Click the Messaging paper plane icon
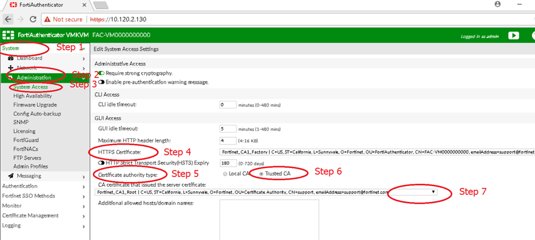Image resolution: width=535 pixels, height=240 pixels. pos(10,176)
